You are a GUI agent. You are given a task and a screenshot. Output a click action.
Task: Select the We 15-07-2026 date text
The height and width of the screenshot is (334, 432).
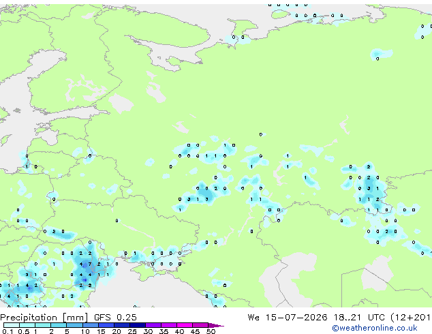288,318
